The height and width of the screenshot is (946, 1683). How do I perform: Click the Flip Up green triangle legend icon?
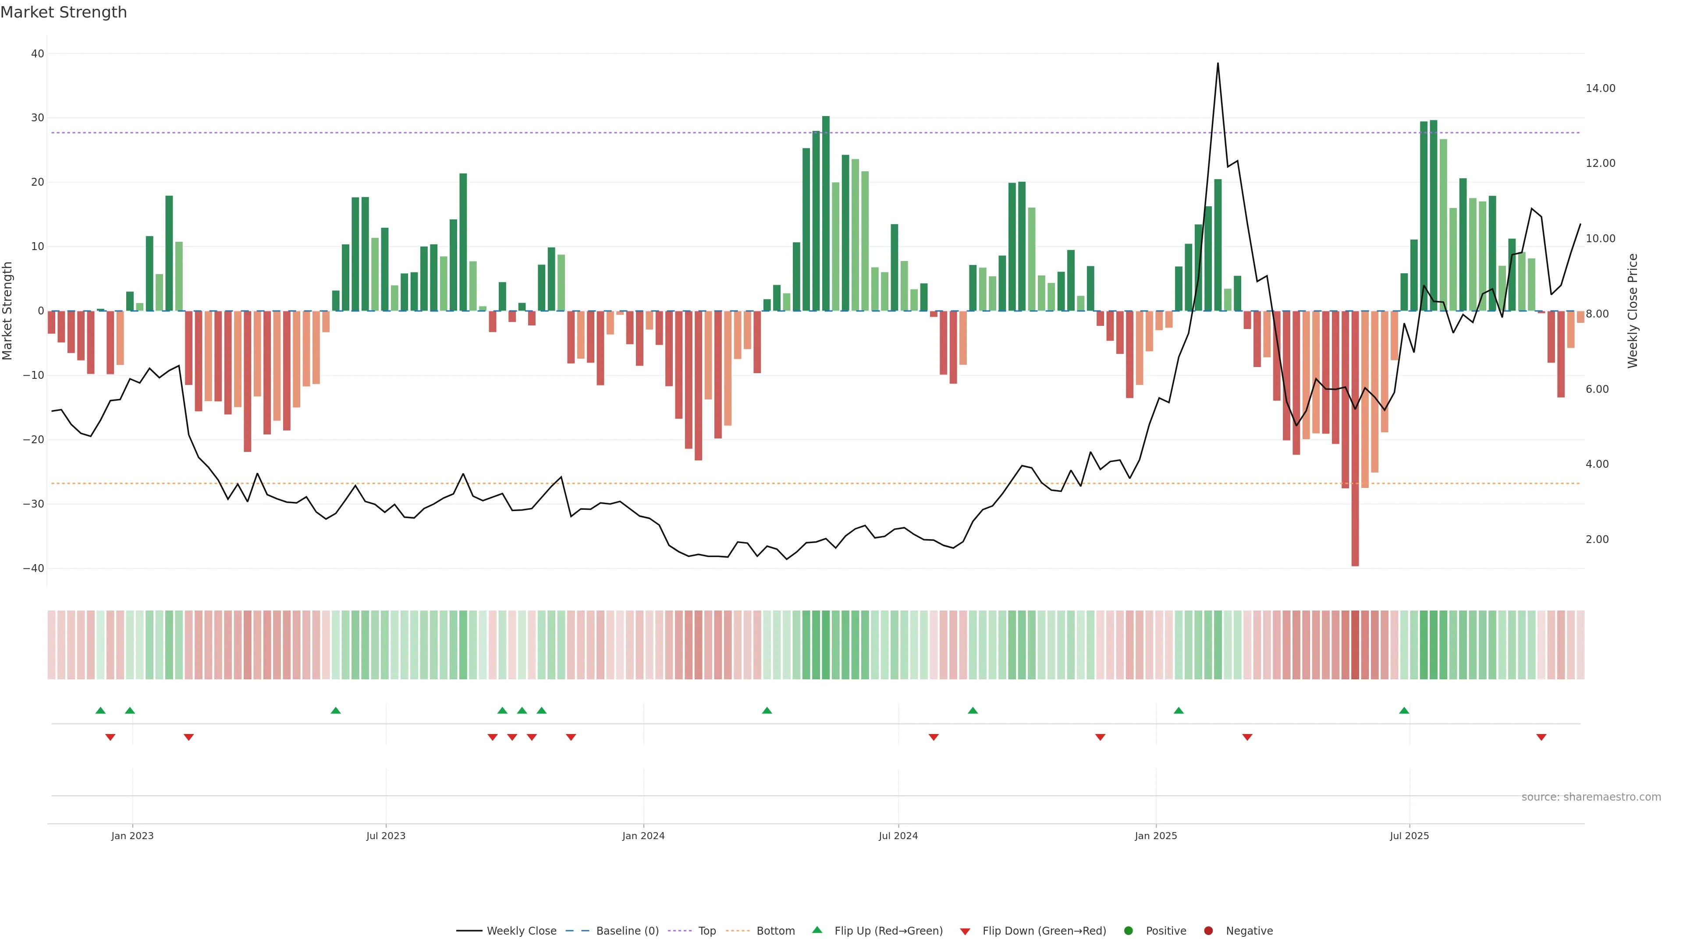(817, 930)
